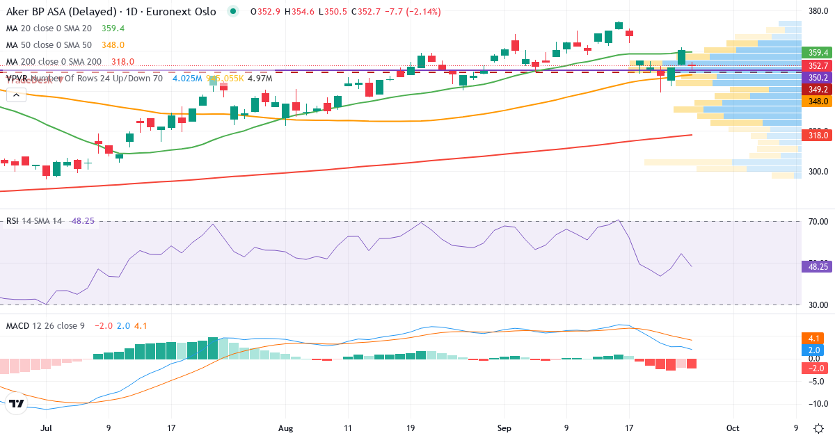Click the Jul label on time axis
The image size is (835, 438).
coord(47,428)
